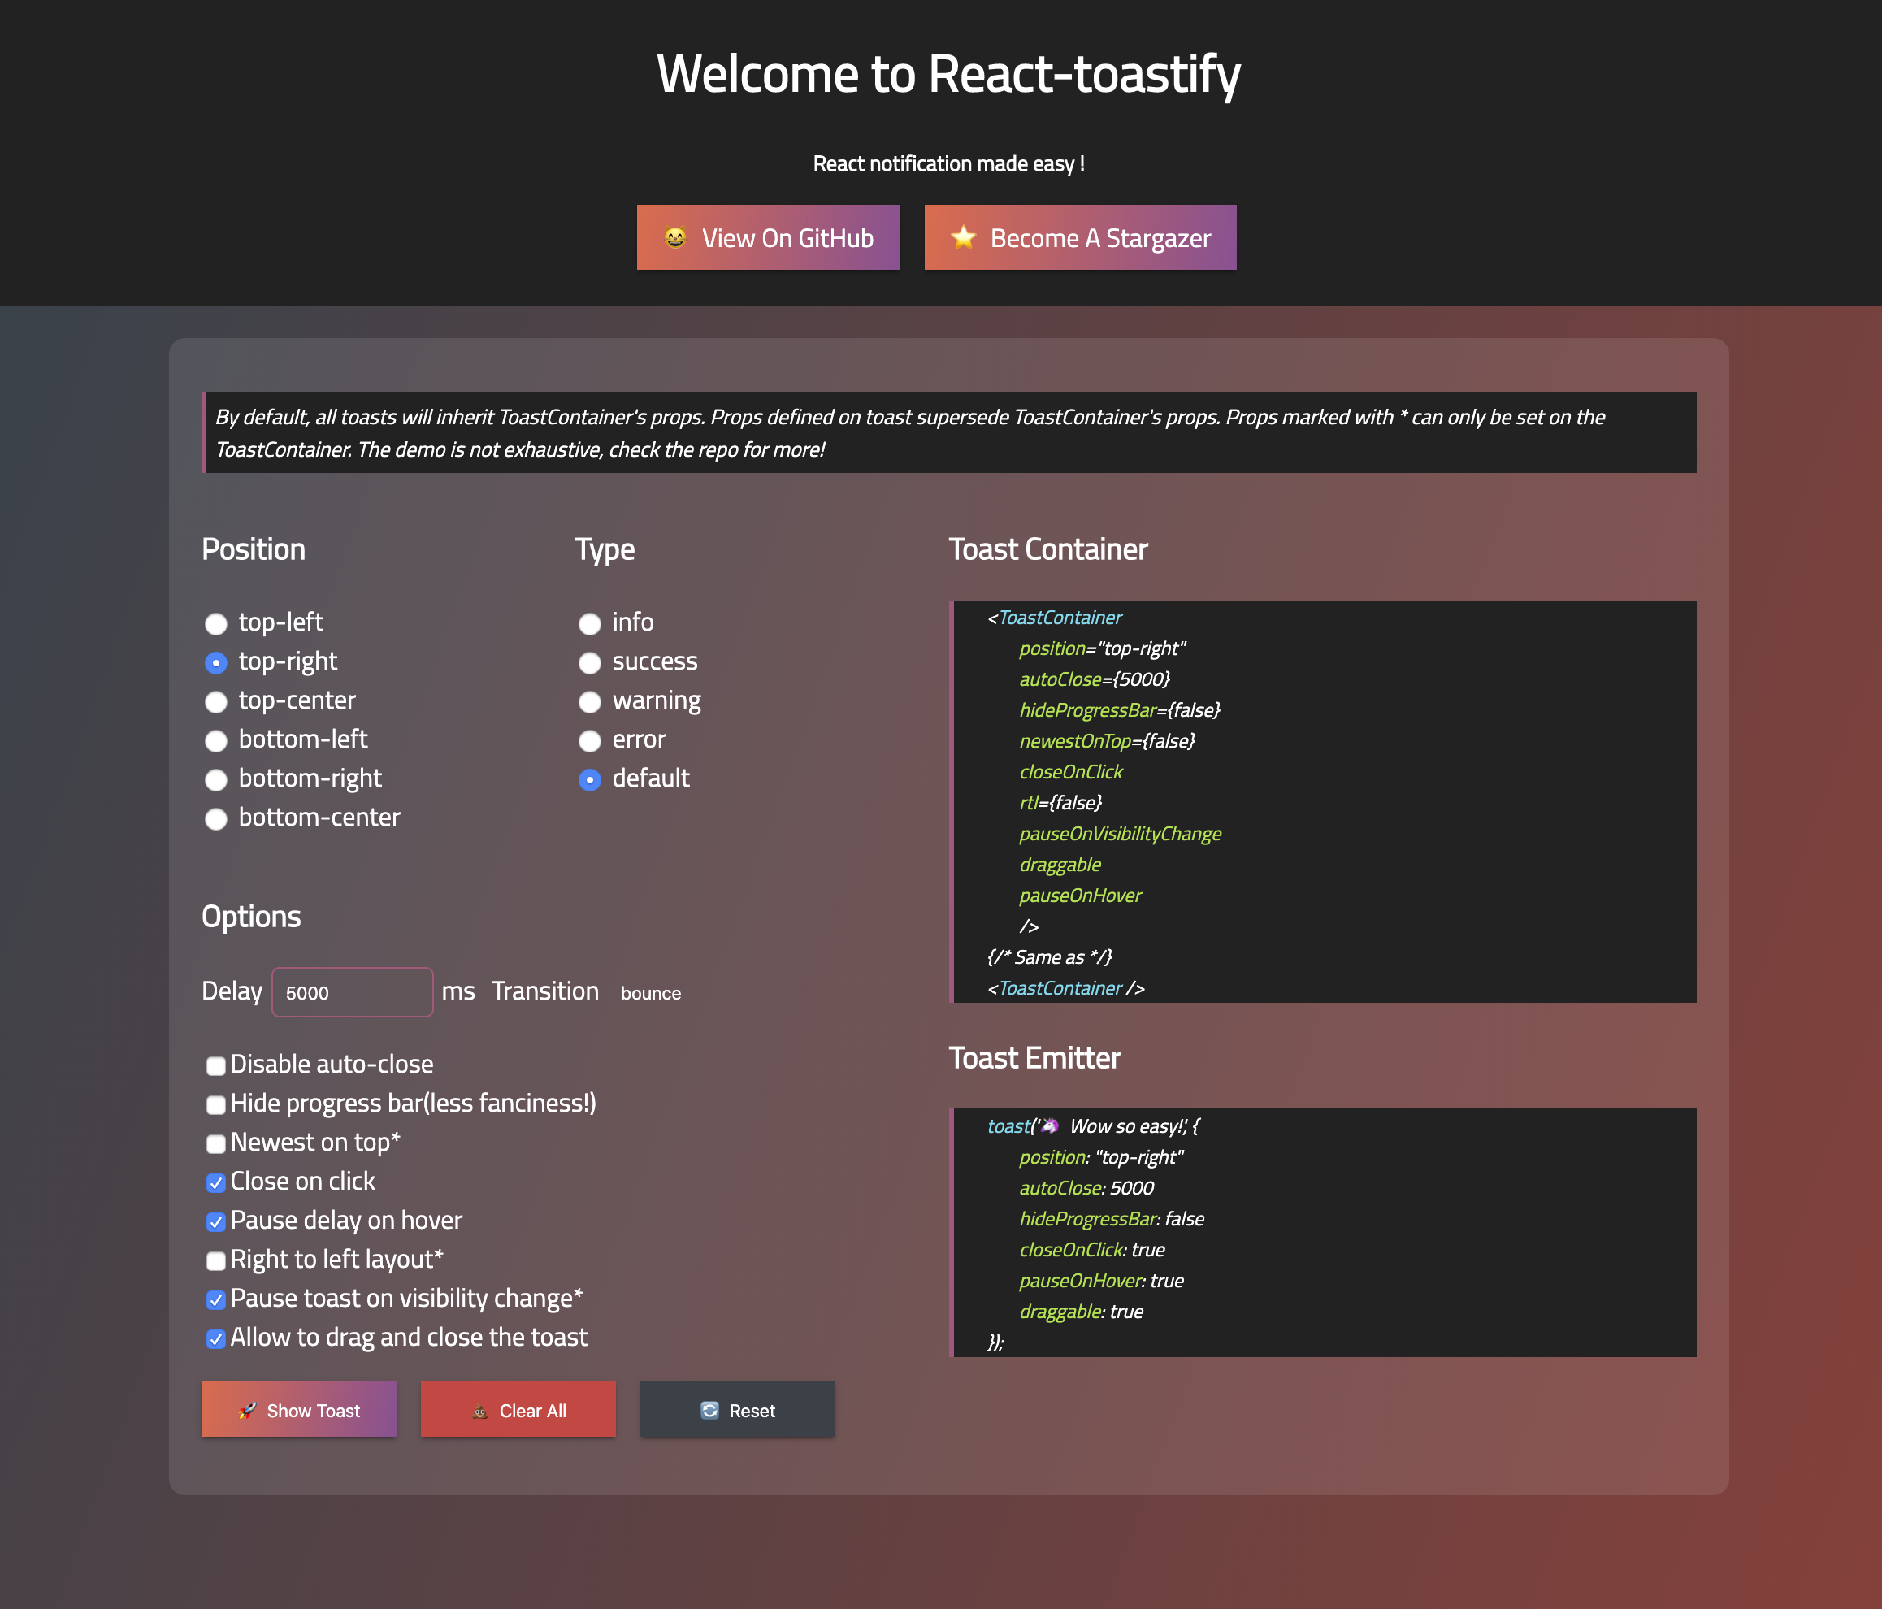Click Become A Stargazer button
The height and width of the screenshot is (1609, 1882).
click(1080, 237)
